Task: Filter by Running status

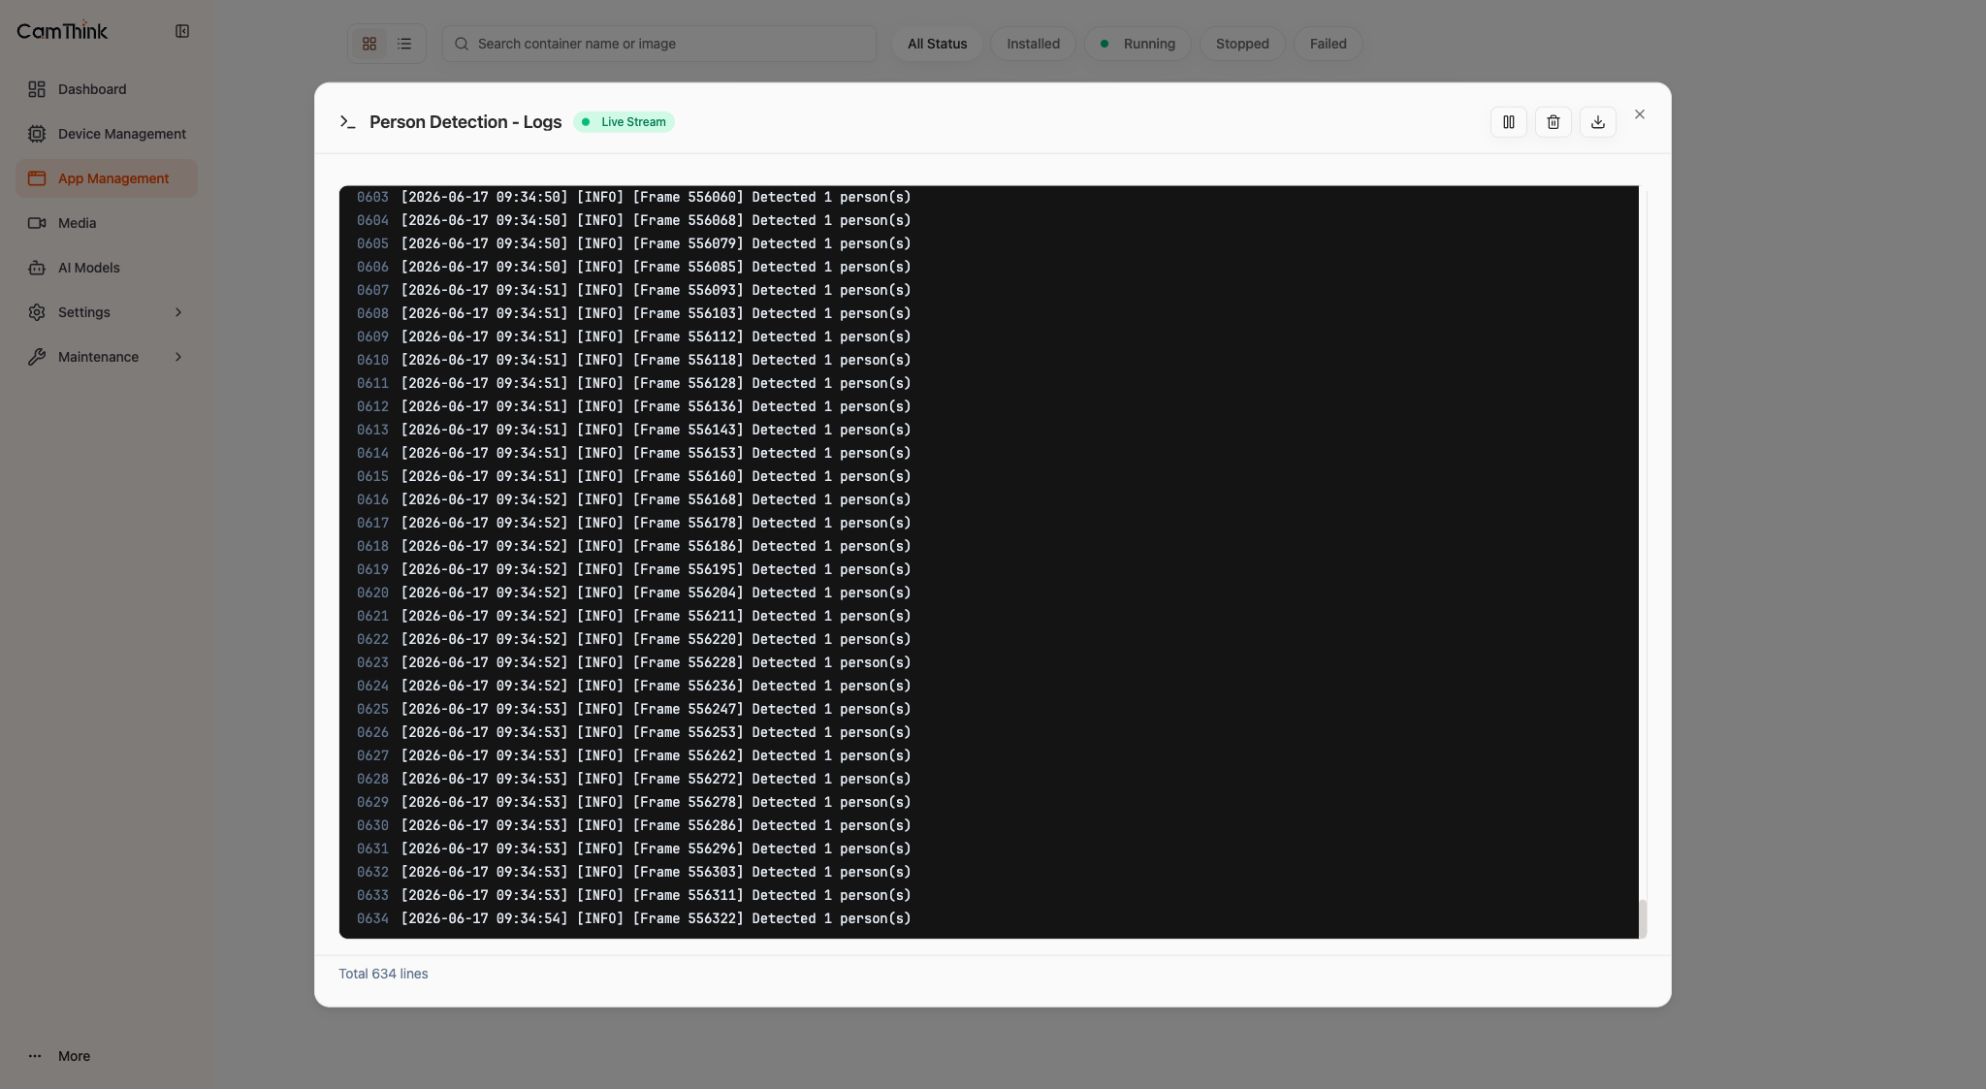Action: coord(1137,44)
